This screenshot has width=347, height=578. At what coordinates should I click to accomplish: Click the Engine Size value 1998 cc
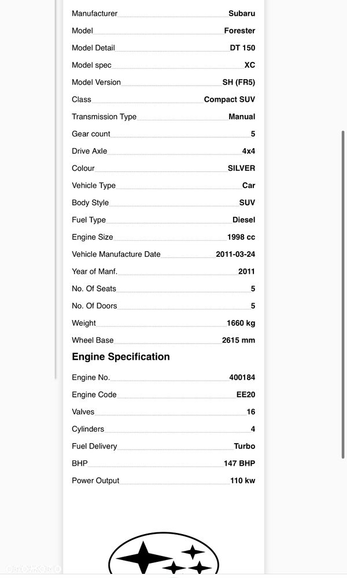click(241, 237)
